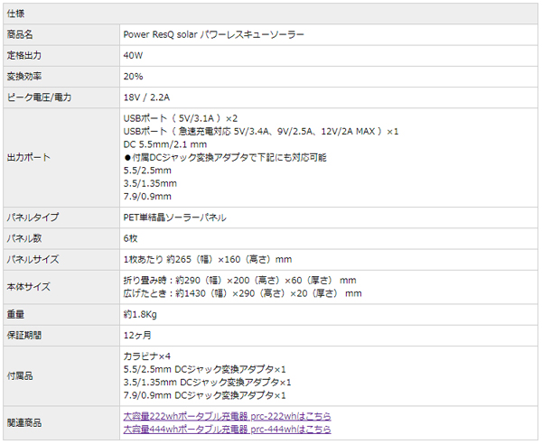Select the 関連商品 label cell

click(61, 423)
